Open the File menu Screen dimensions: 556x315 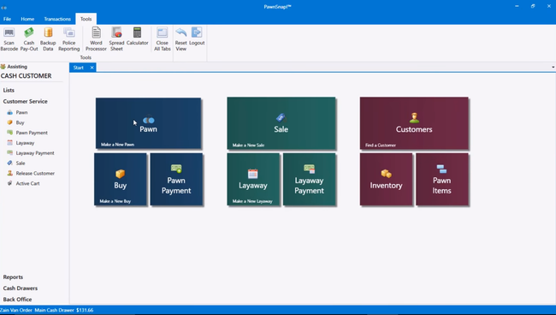[x=7, y=19]
